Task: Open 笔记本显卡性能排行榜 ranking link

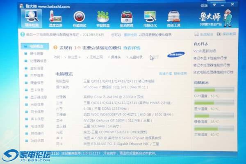Action: [210, 58]
